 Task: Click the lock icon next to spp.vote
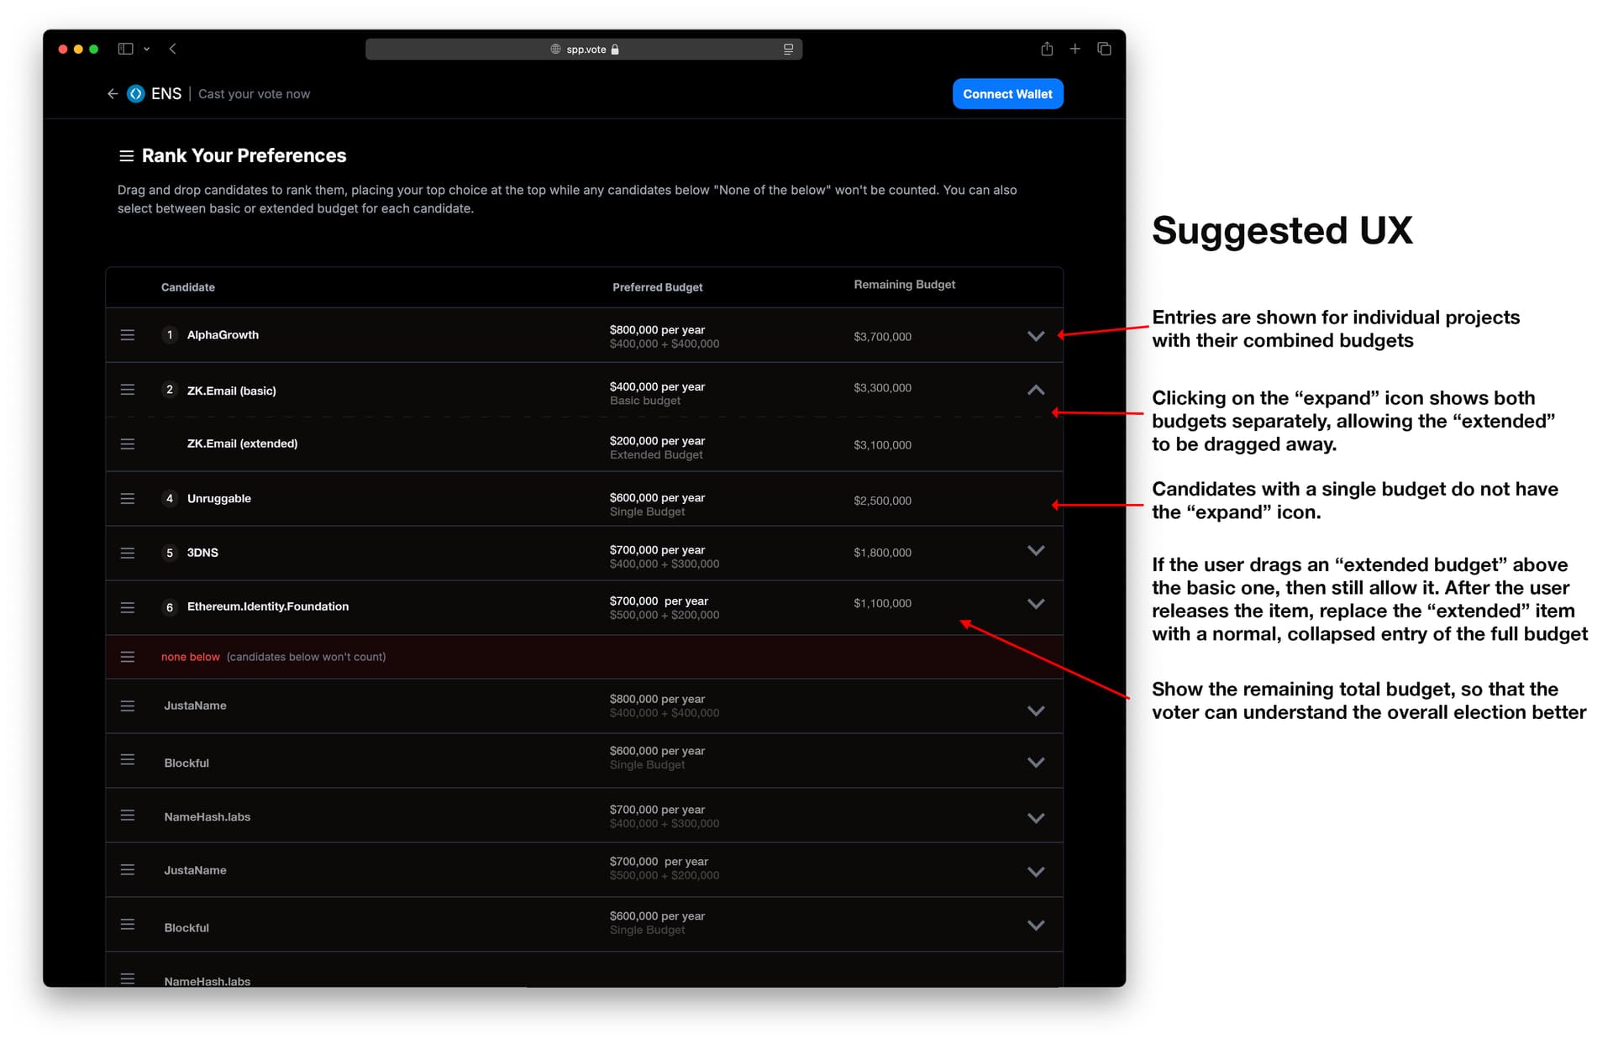coord(615,49)
